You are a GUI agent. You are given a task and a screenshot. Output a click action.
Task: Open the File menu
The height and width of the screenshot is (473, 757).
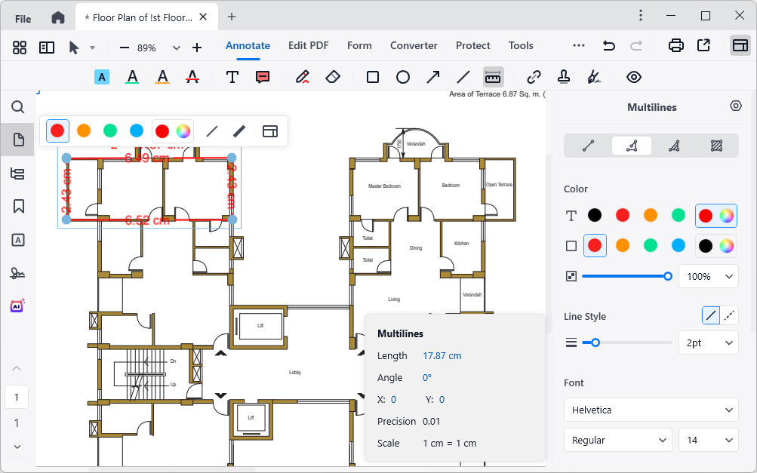pos(22,16)
